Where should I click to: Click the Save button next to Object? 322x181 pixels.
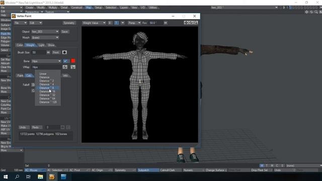tap(65, 32)
